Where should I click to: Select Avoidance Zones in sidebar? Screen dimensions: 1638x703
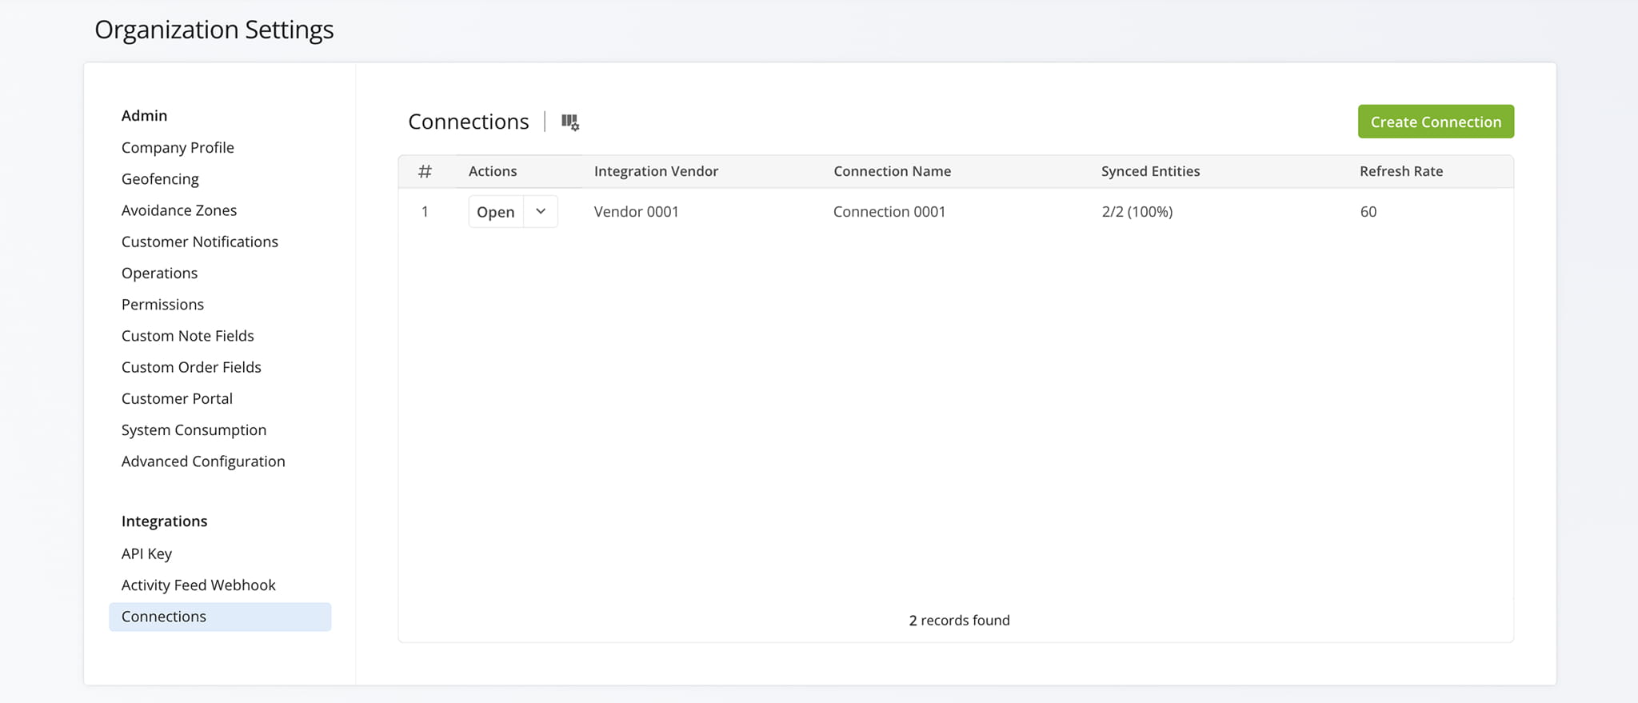[179, 210]
